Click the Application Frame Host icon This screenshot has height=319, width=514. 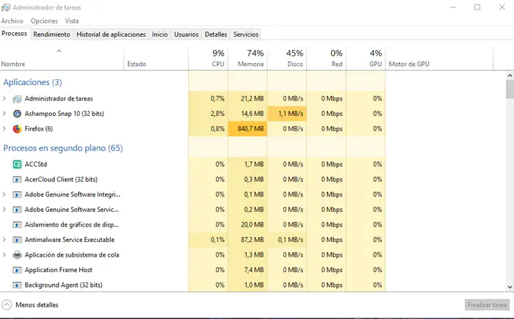(18, 270)
